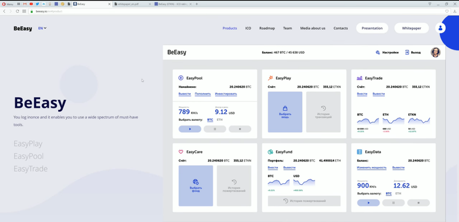The width and height of the screenshot is (459, 222).
Task: Click the EasyFund pie icon
Action: pos(271,152)
